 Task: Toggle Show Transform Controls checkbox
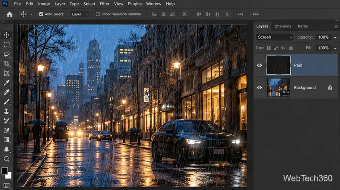pyautogui.click(x=98, y=14)
